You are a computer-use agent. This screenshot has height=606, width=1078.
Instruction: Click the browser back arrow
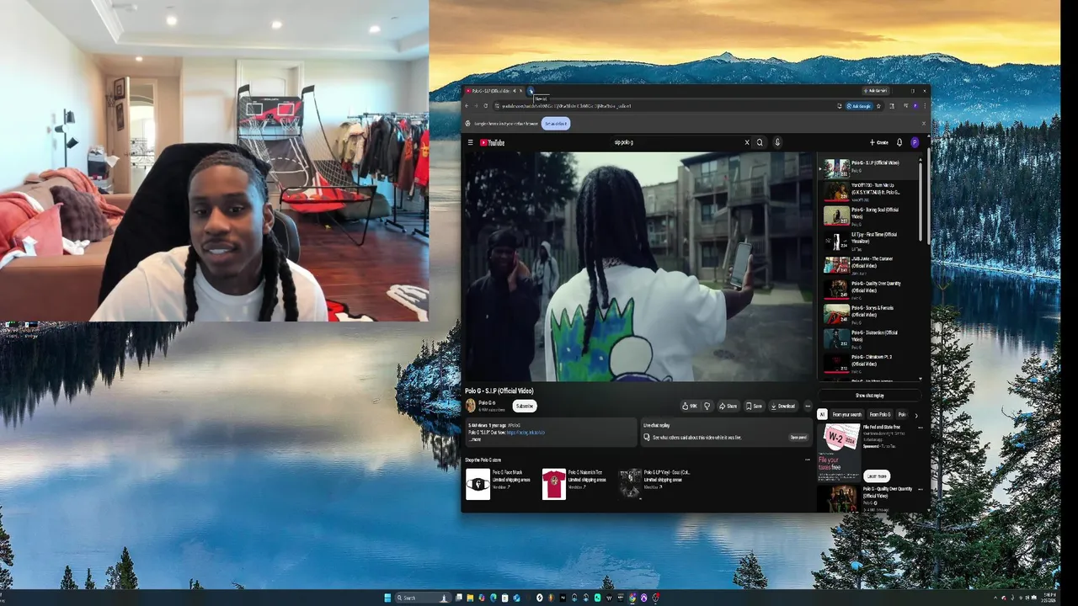467,106
